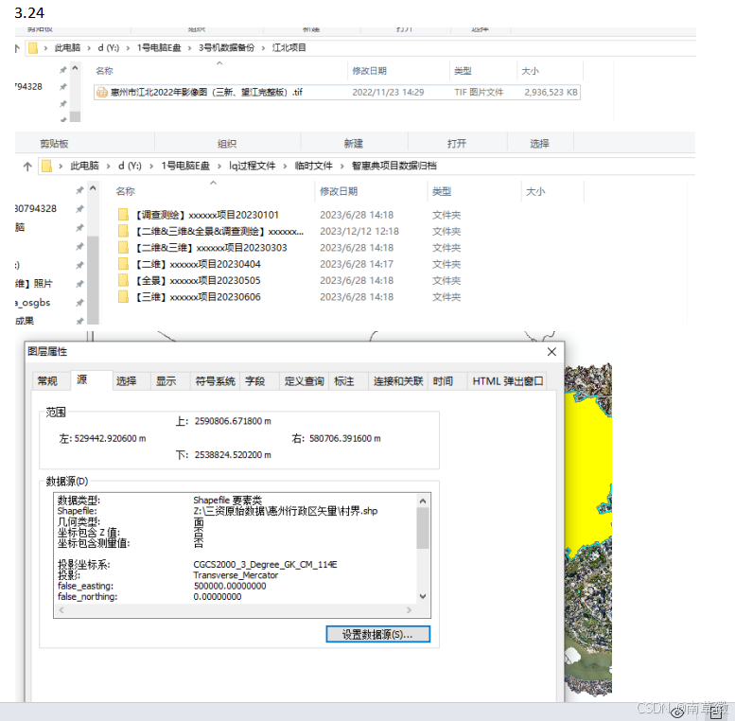Sort lower file list by 大小 column
This screenshot has height=721, width=735.
(x=535, y=191)
